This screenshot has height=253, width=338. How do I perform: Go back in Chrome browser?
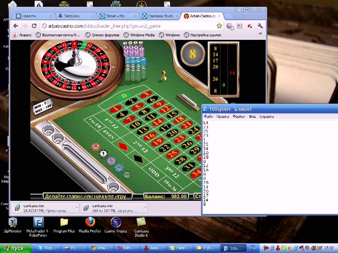tap(15, 26)
